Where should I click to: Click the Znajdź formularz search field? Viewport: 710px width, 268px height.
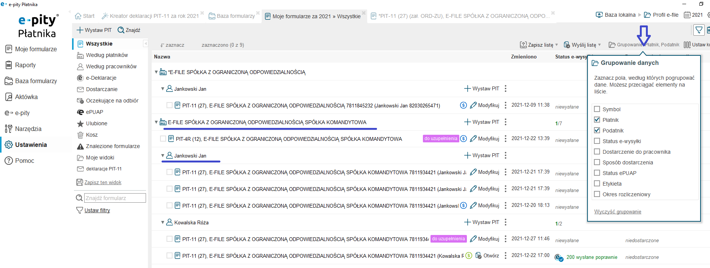(115, 198)
